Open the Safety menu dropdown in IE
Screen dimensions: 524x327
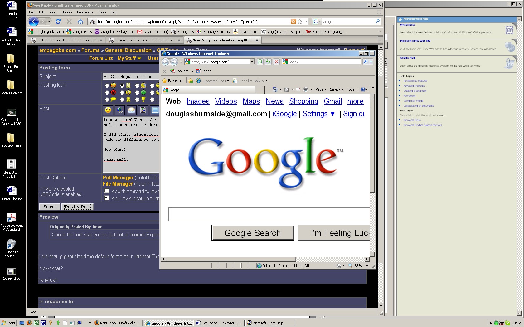point(337,89)
